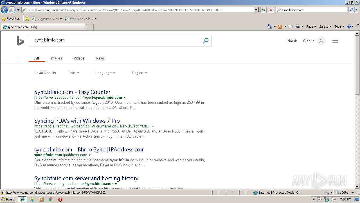Open the Suggested Sites link

click(46, 19)
